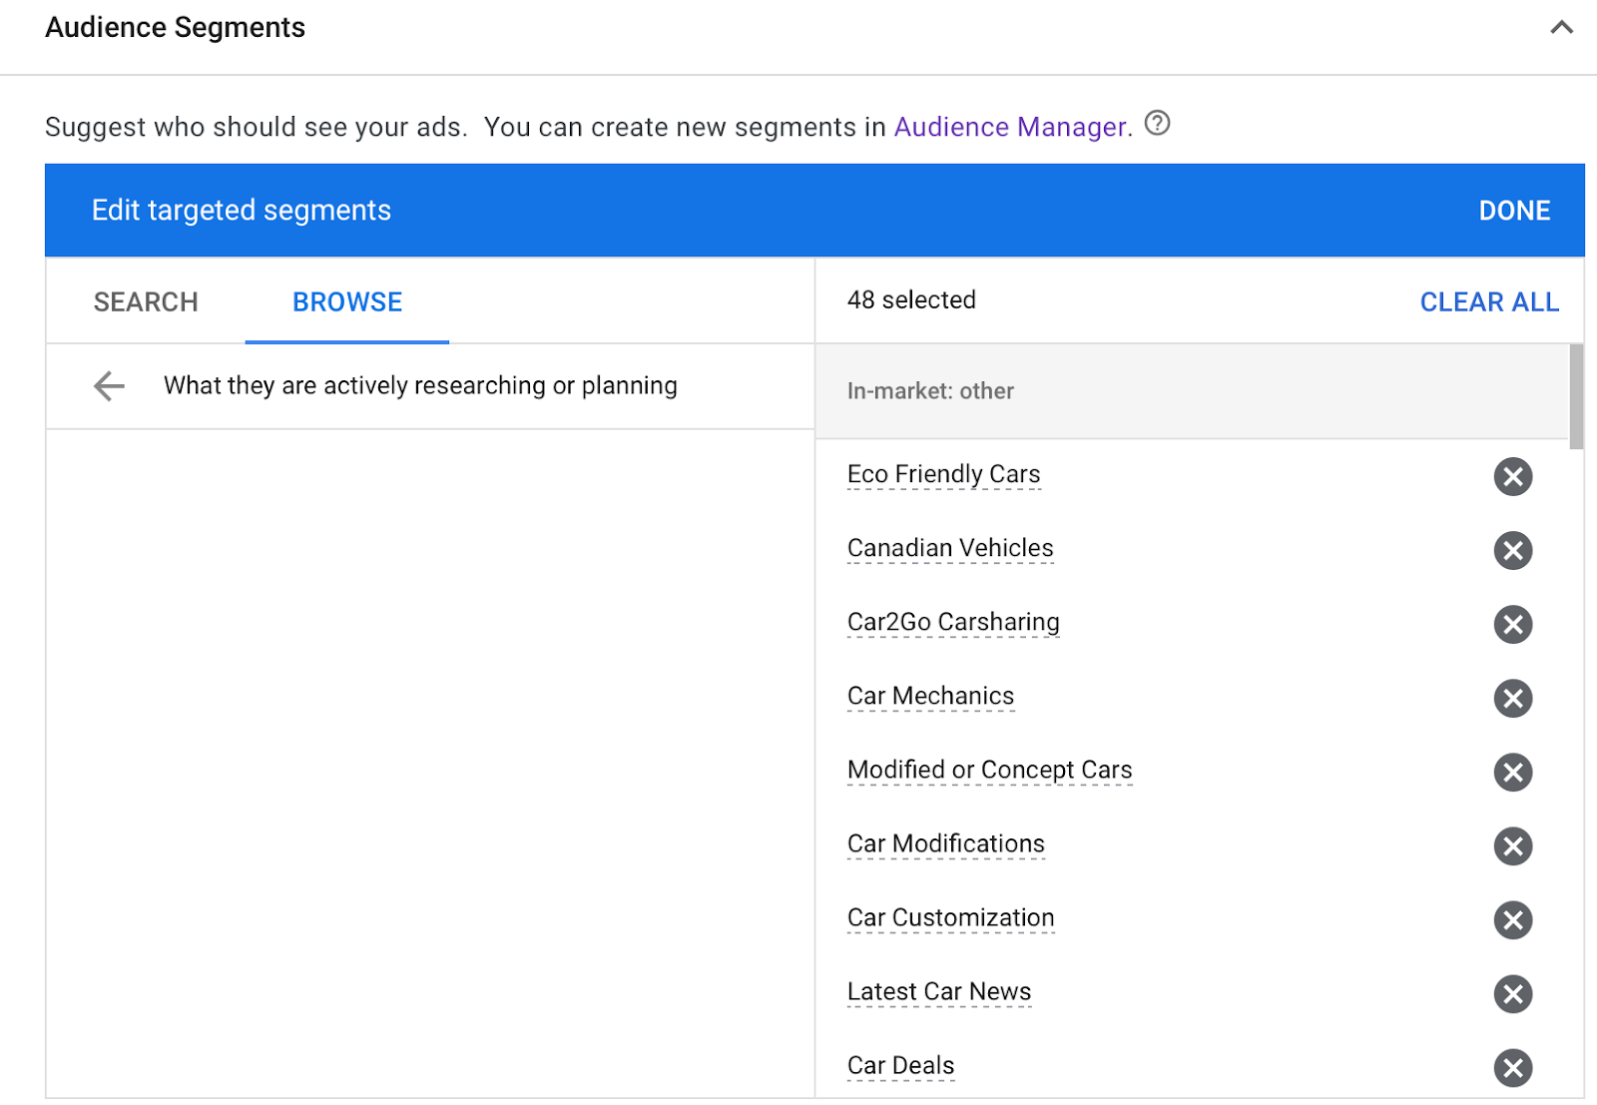Screen dimensions: 1597x1105
Task: Collapse the Audience Segments section
Action: 1561,28
